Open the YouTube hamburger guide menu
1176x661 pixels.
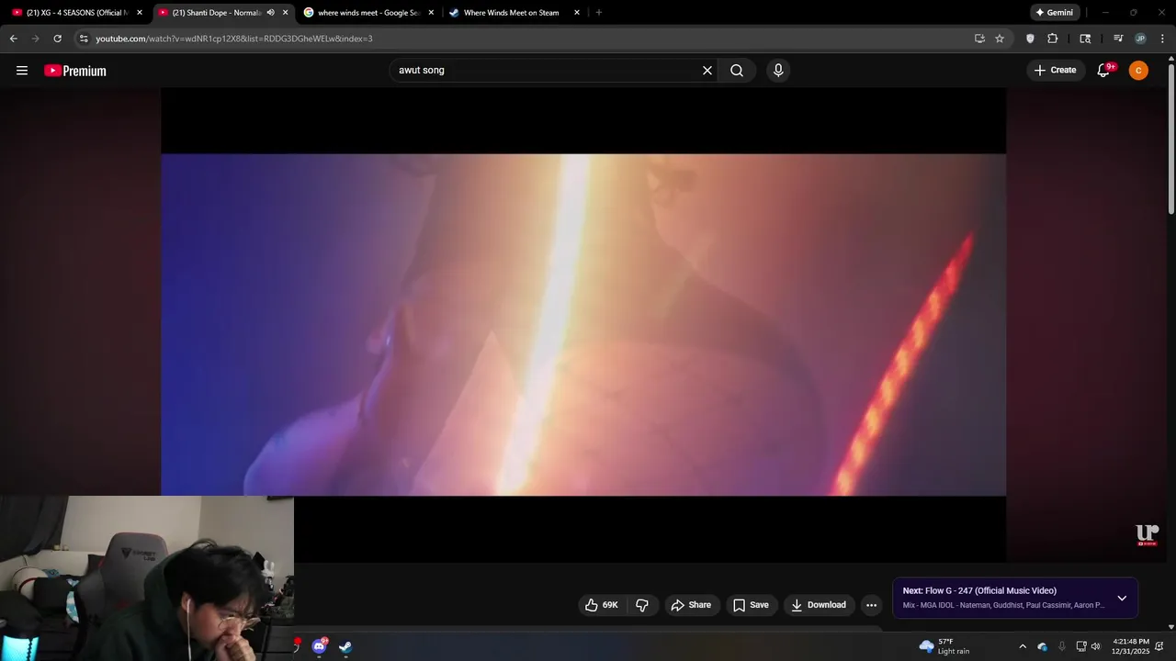[22, 71]
